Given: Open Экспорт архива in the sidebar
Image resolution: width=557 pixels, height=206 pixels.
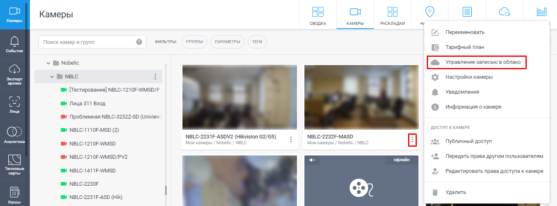Looking at the screenshot, I should (x=15, y=75).
